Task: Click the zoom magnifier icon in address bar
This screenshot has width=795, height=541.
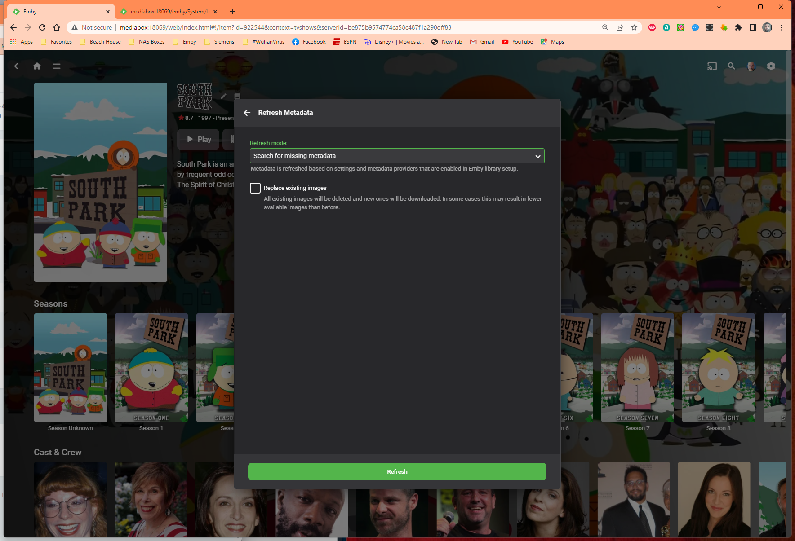Action: tap(605, 27)
